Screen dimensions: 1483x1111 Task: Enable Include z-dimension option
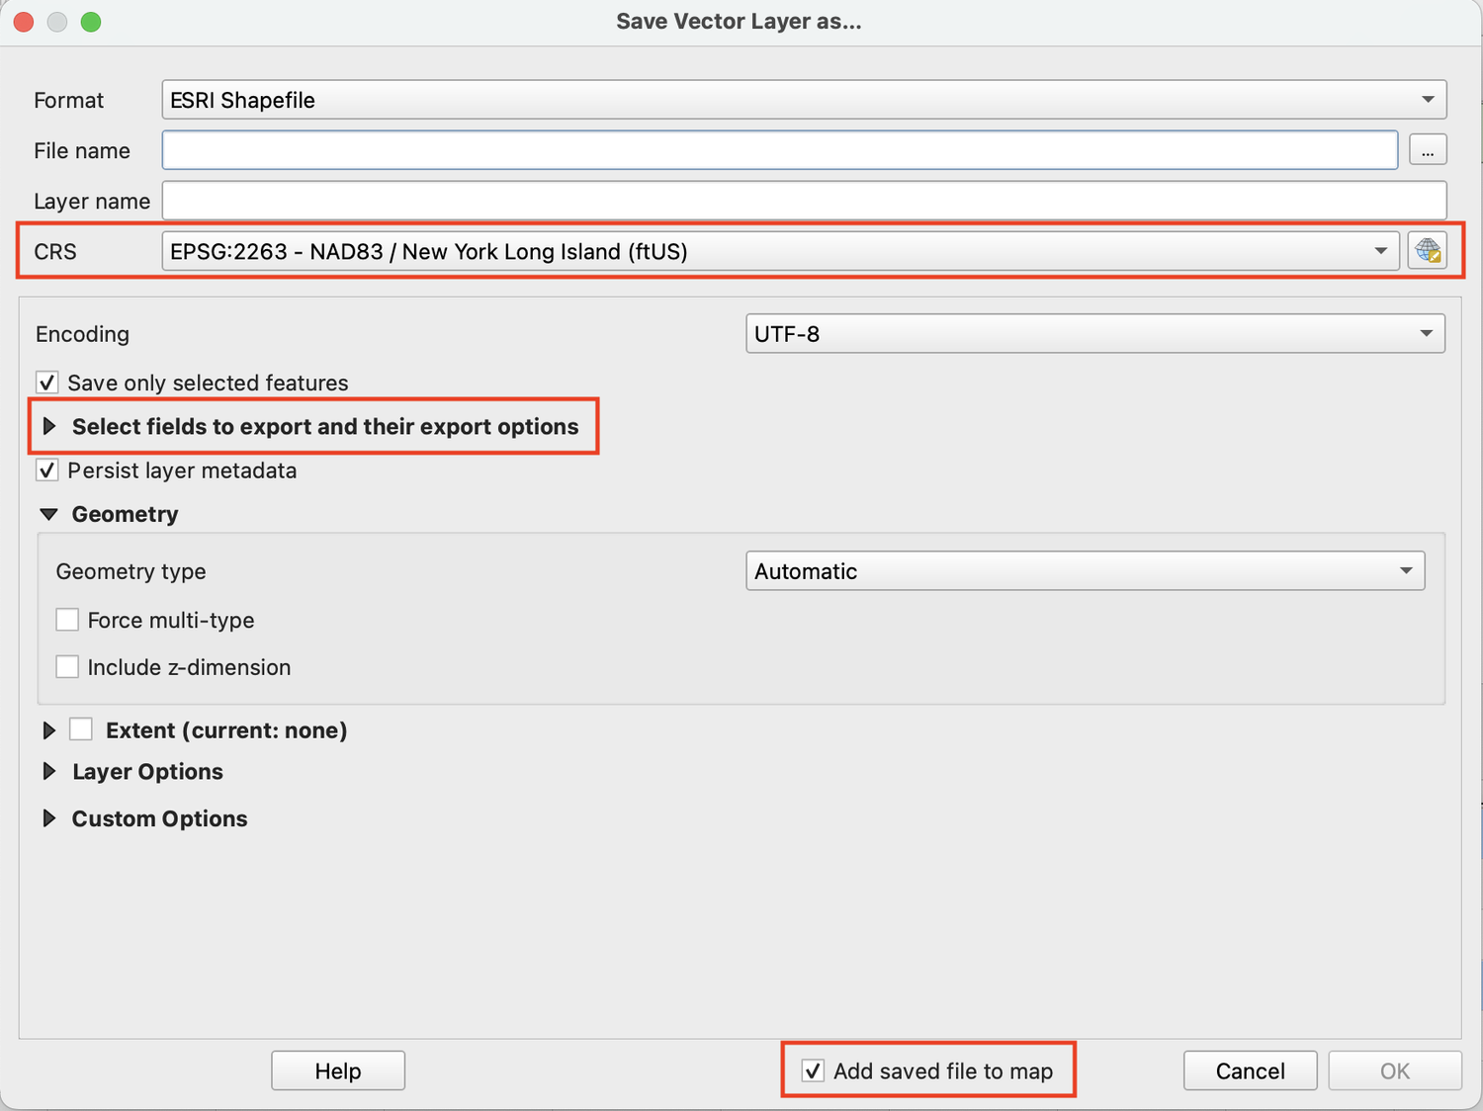(x=66, y=666)
